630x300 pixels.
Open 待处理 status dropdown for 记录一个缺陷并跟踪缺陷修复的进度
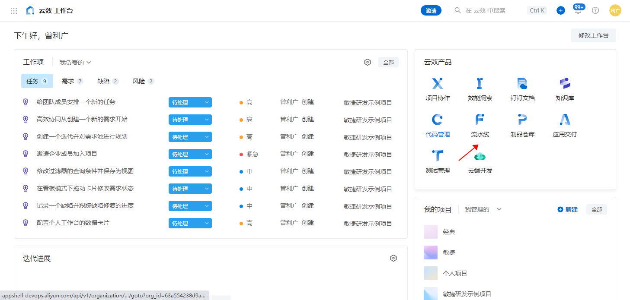coord(190,206)
